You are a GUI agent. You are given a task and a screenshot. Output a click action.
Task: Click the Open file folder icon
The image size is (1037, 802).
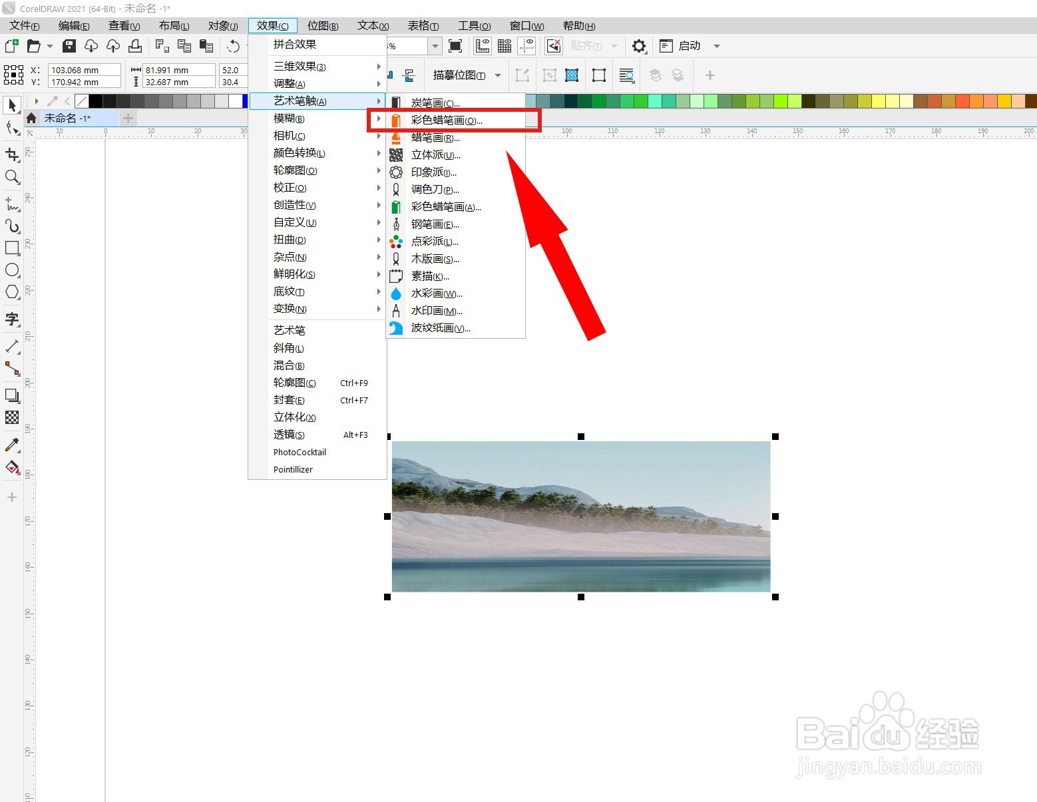[33, 46]
